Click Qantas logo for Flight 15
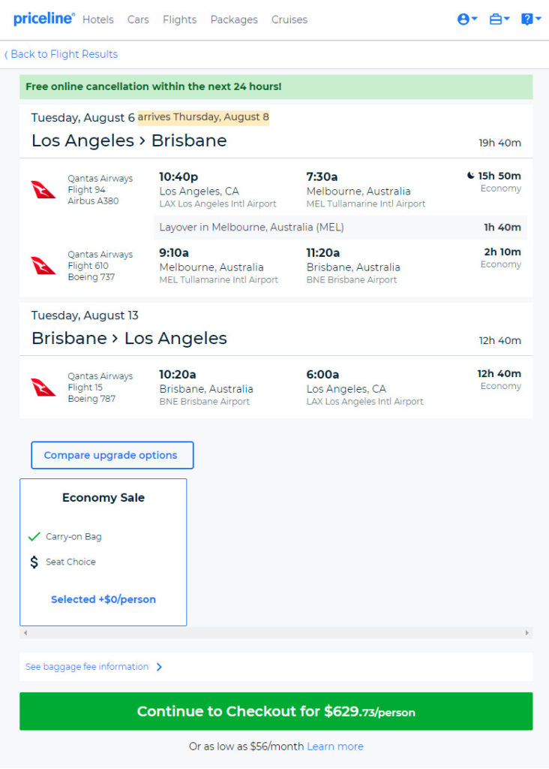Image resolution: width=549 pixels, height=769 pixels. point(43,387)
